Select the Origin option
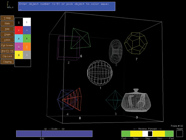 pyautogui.click(x=7, y=34)
